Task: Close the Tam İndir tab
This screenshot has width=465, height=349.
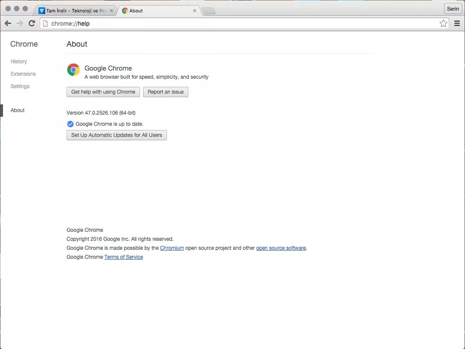Action: (x=111, y=11)
